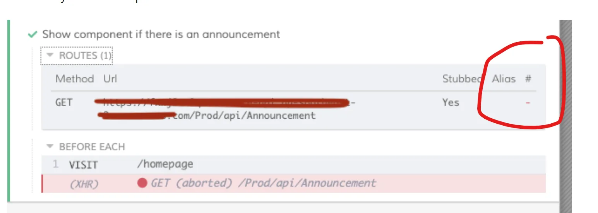
Task: Collapse the ROUTES (1) triangle arrow
Action: pos(50,55)
